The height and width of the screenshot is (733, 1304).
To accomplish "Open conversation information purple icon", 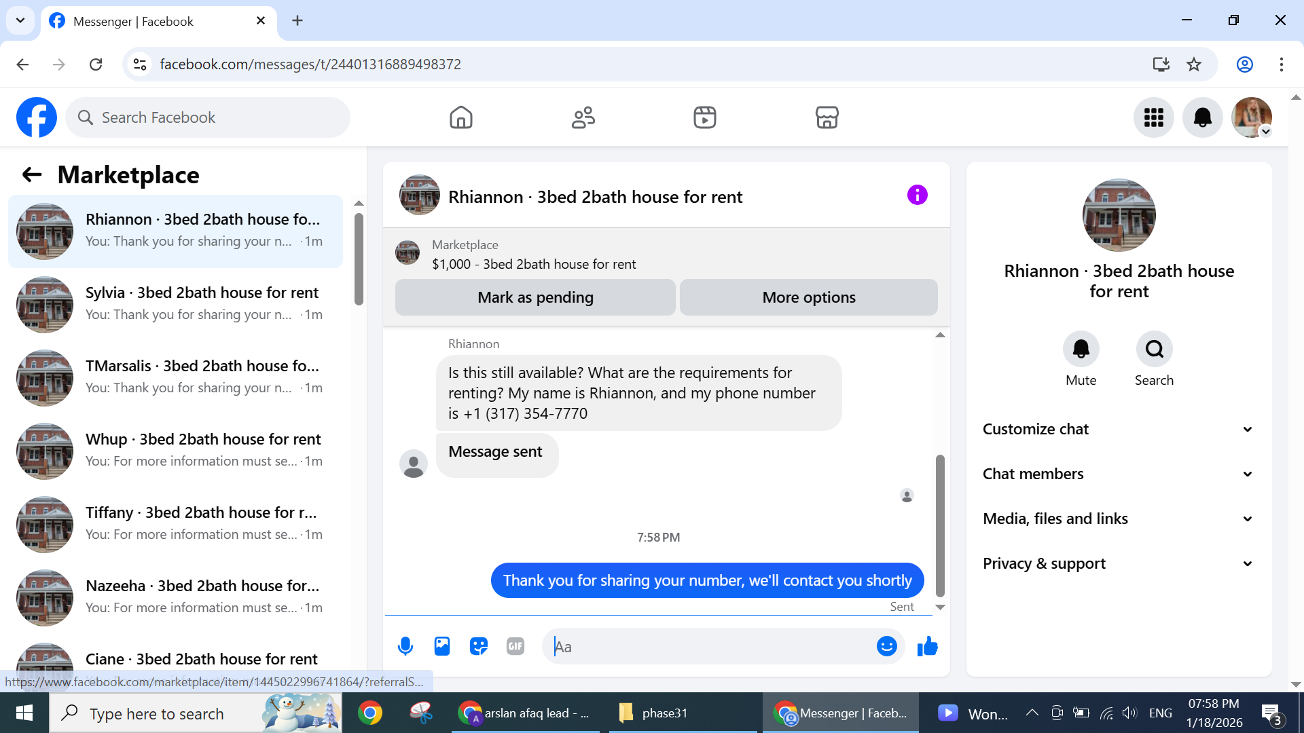I will coord(917,195).
